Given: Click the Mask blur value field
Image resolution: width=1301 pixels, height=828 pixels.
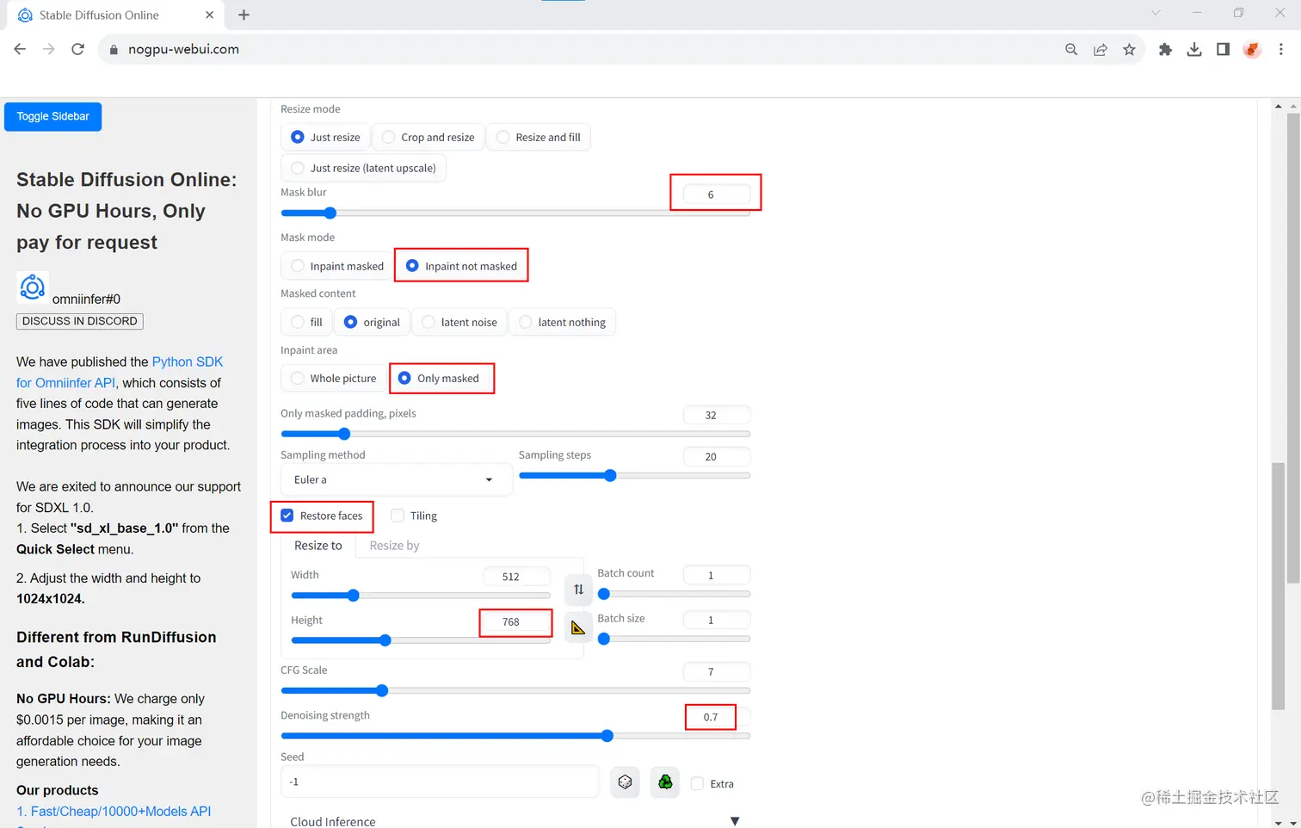Looking at the screenshot, I should point(717,195).
